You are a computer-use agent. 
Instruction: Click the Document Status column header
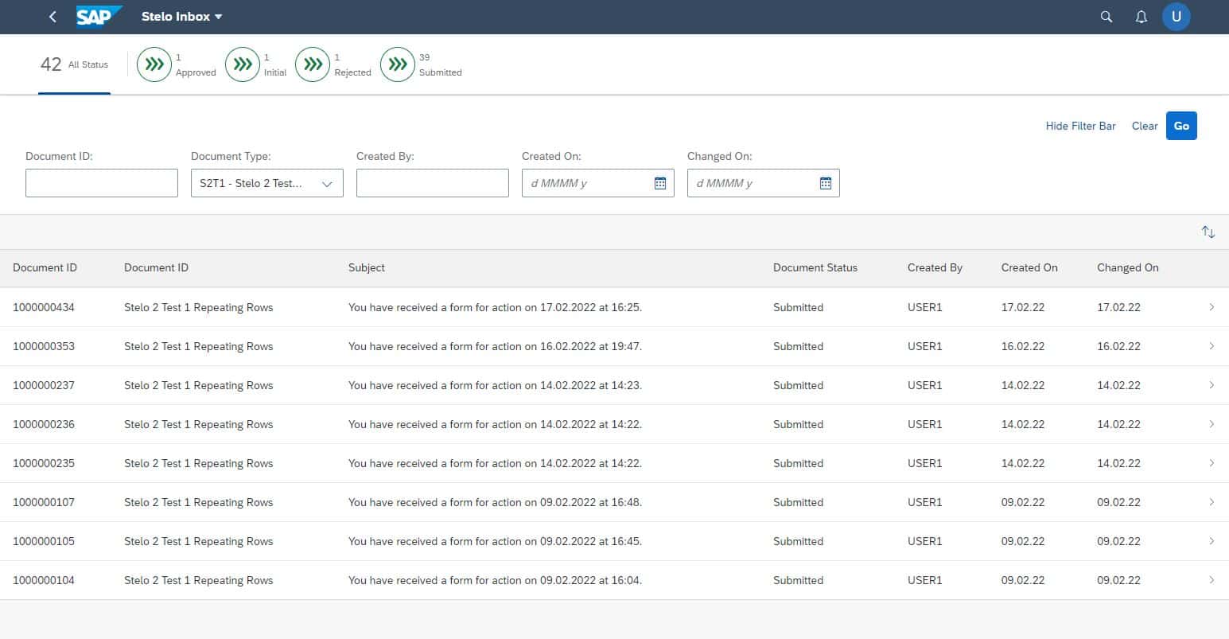[815, 268]
